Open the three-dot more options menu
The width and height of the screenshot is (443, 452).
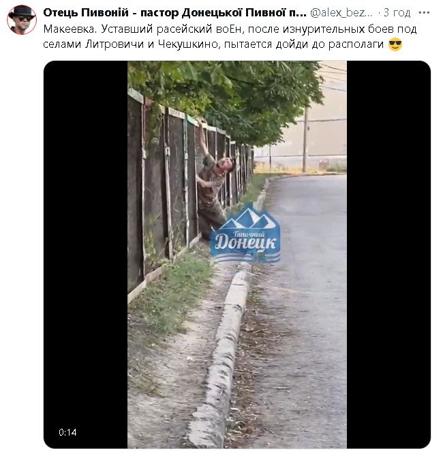point(424,13)
